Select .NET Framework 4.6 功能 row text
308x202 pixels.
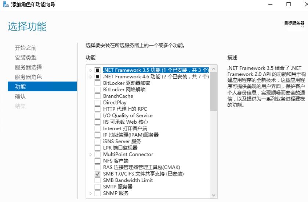[x=156, y=77]
